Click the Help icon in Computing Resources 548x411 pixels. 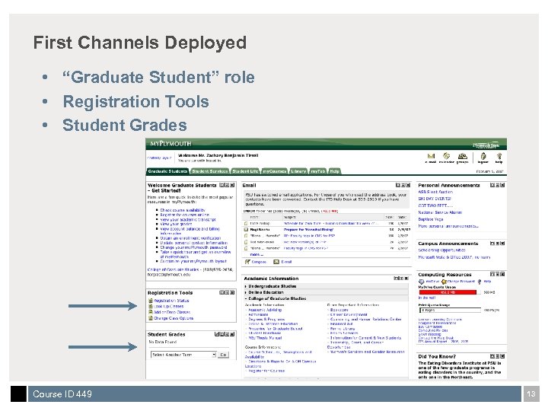479,282
